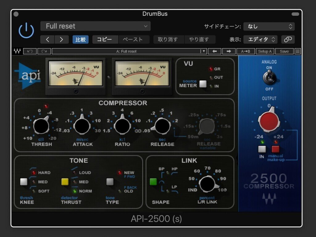Click the Waves logo in the WaveSystem toolbar
The width and height of the screenshot is (316, 237).
click(x=17, y=51)
